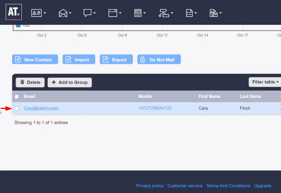Click the first name cell Cara
Viewport: 281px width, 193px height.
tap(203, 108)
